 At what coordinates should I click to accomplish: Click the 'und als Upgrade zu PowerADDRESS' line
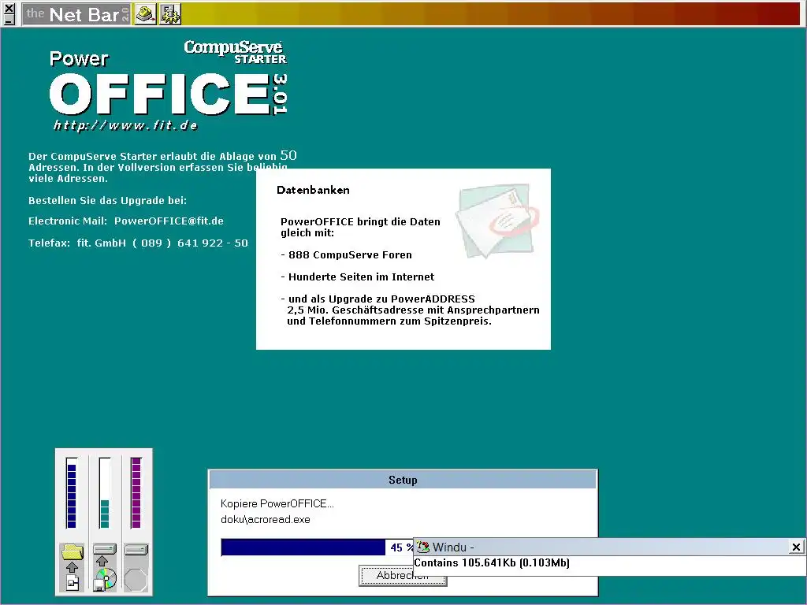click(x=377, y=299)
